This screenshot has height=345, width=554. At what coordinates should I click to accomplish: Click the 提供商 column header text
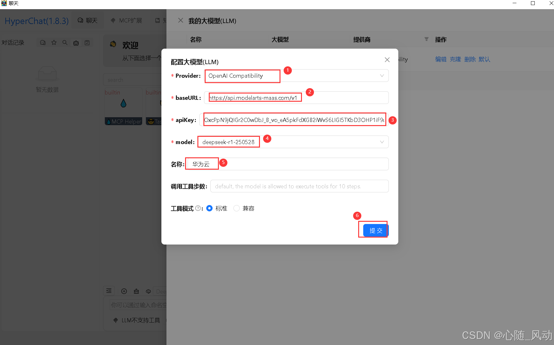tap(362, 39)
